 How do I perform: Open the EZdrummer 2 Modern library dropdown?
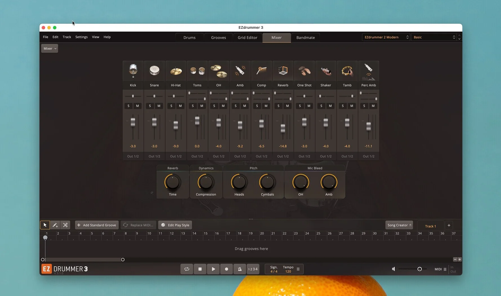(386, 37)
